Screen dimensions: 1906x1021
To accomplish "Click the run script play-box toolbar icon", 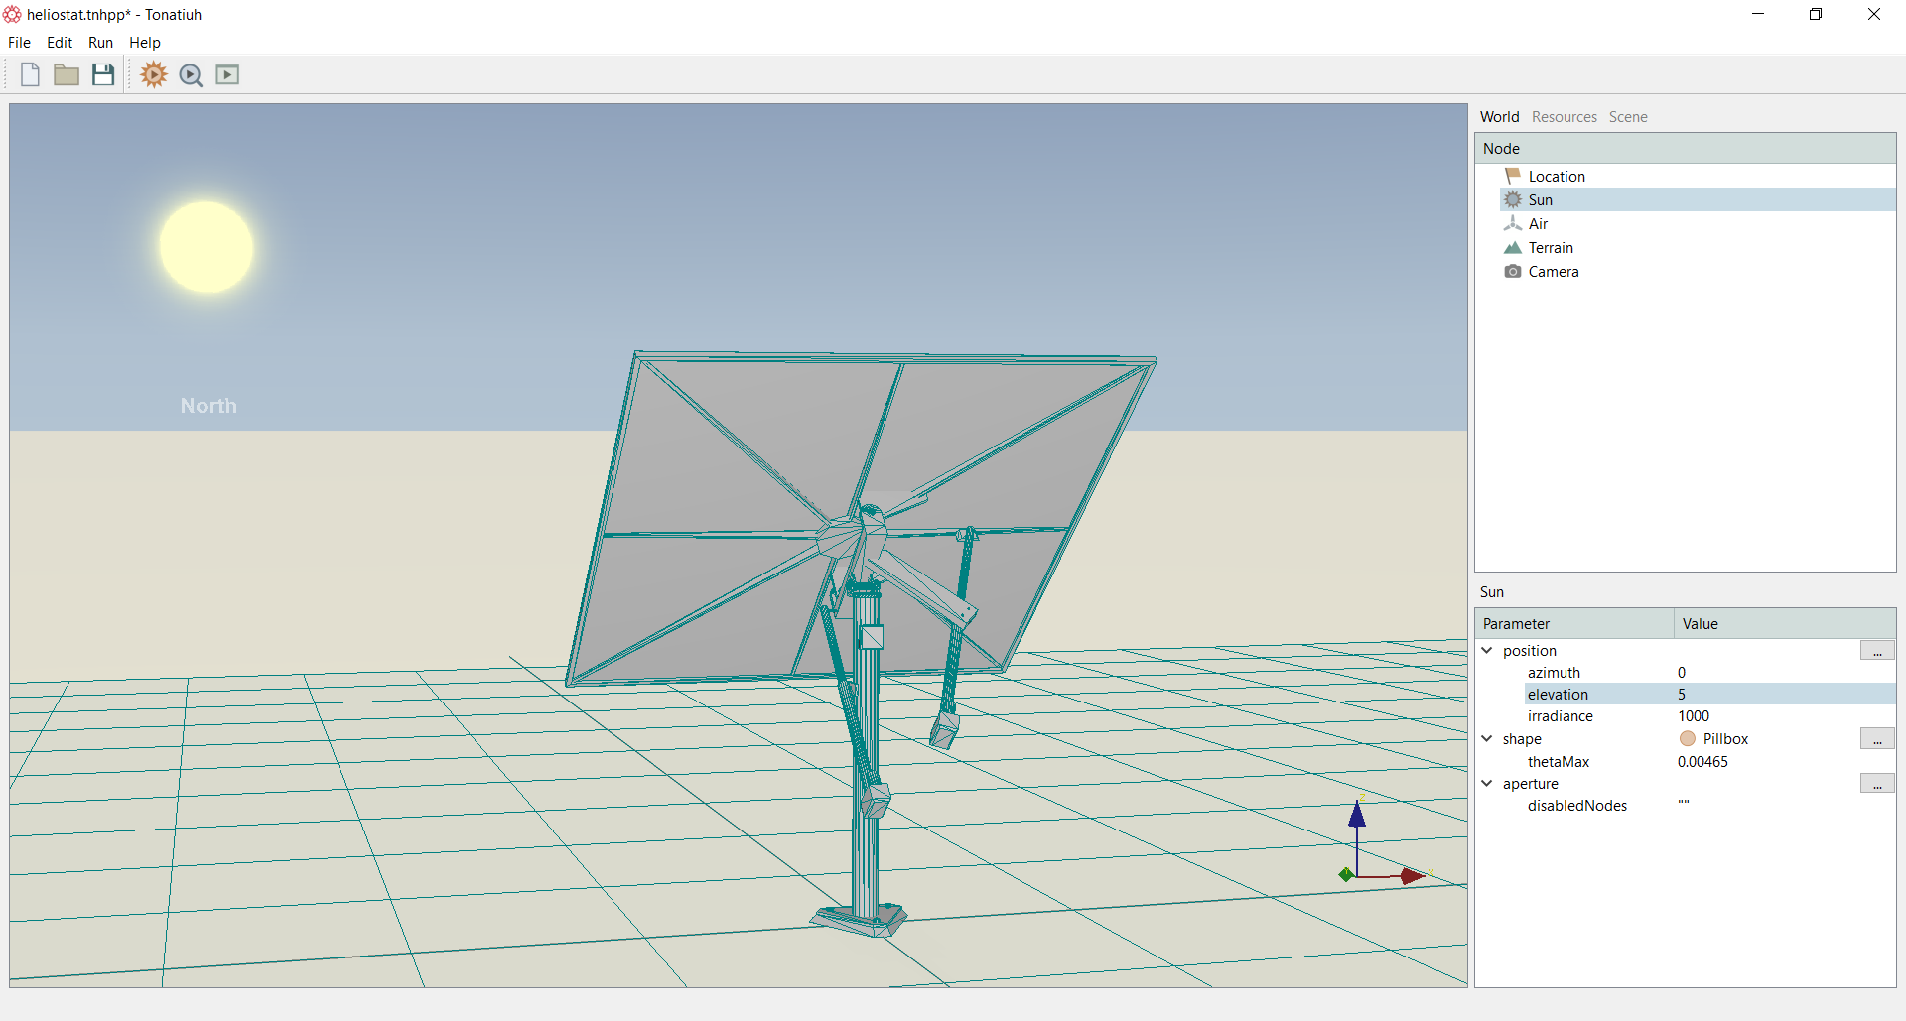I will click(x=227, y=74).
